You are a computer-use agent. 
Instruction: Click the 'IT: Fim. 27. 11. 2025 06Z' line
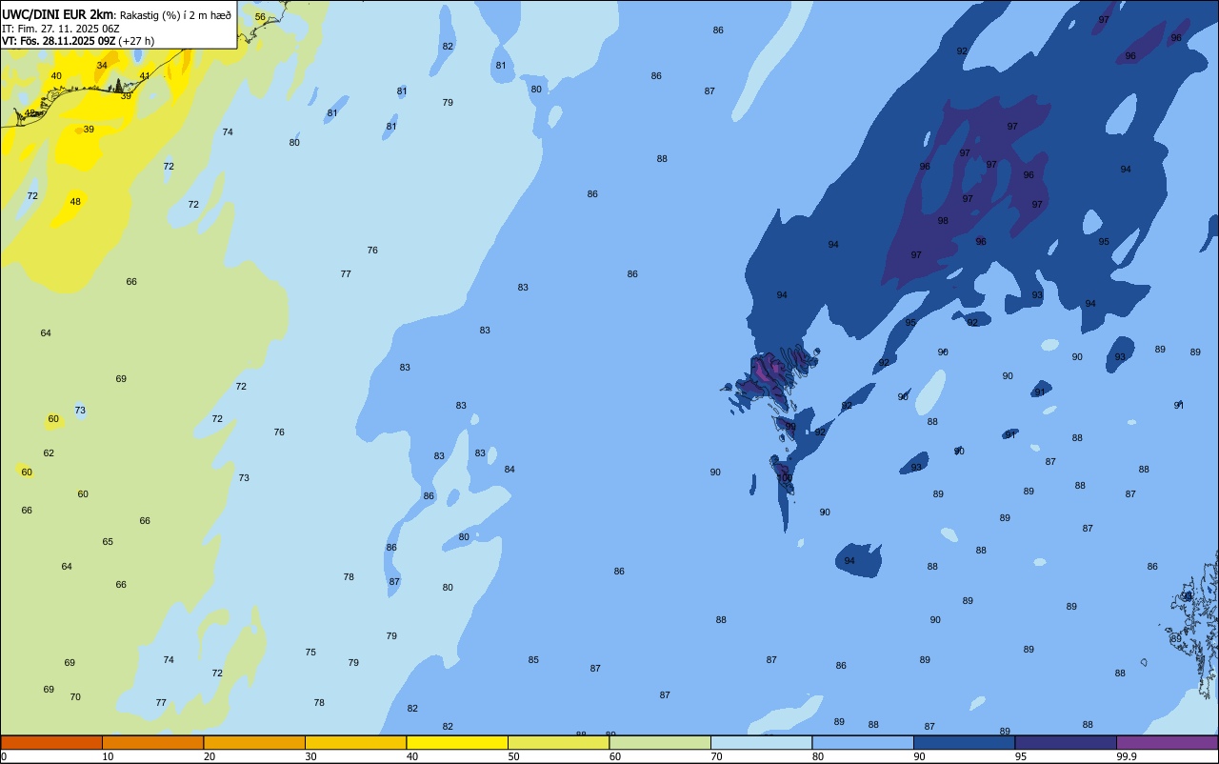[x=61, y=29]
